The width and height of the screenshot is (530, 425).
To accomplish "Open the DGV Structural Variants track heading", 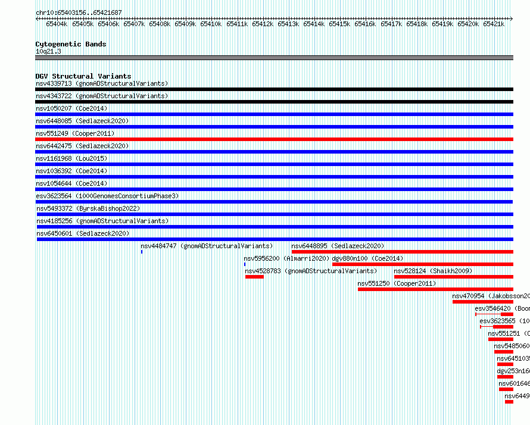I will pyautogui.click(x=83, y=76).
